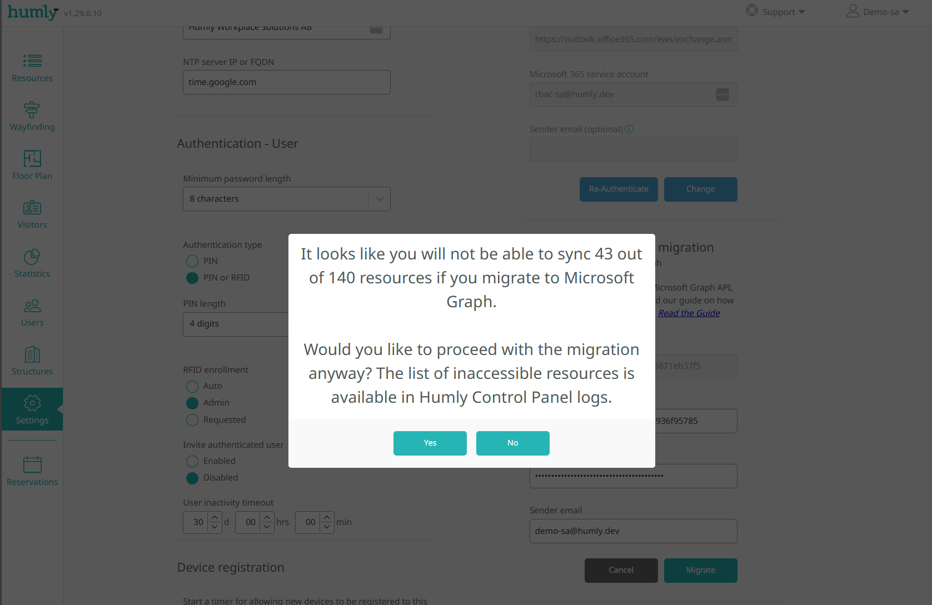Open the Support dropdown menu

coord(775,12)
